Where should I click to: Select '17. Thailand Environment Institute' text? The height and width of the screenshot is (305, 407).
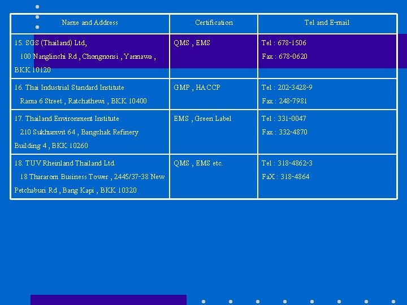point(67,119)
